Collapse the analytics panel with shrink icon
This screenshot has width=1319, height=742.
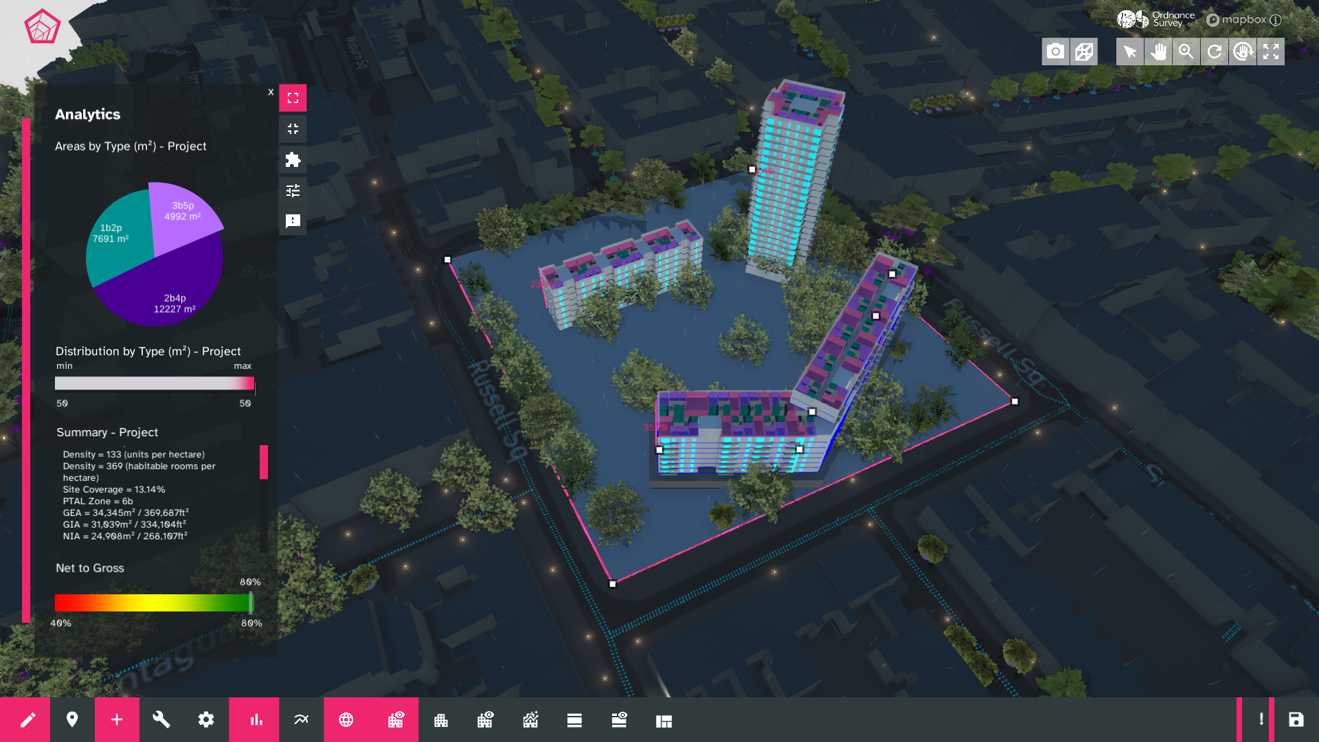point(293,129)
